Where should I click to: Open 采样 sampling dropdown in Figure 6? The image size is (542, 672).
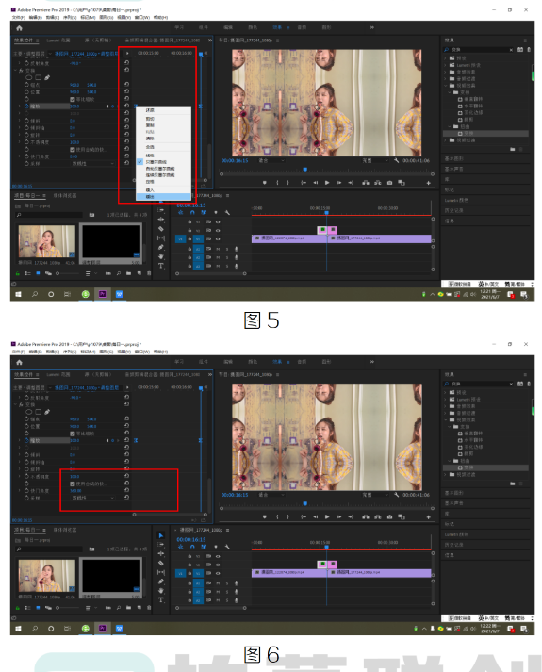(93, 498)
